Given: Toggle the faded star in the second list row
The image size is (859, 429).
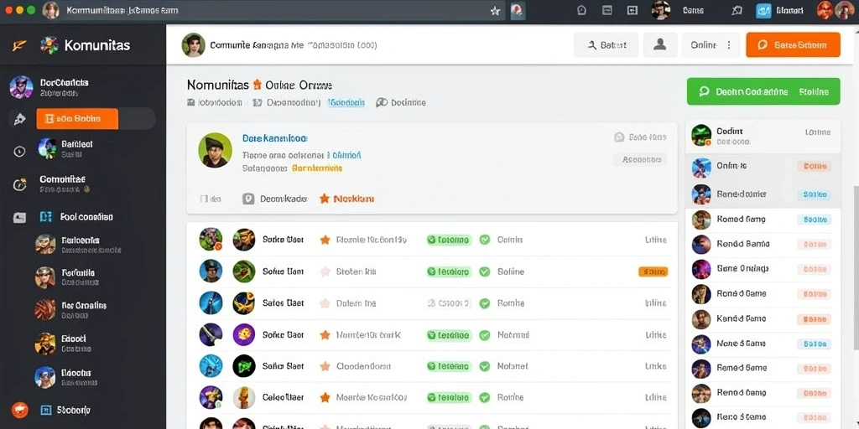Looking at the screenshot, I should tap(325, 271).
